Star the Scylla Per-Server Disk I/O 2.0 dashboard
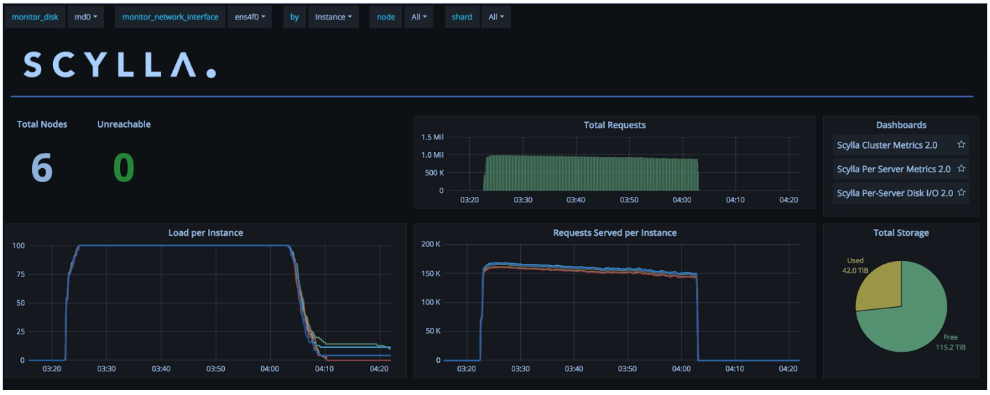 961,193
